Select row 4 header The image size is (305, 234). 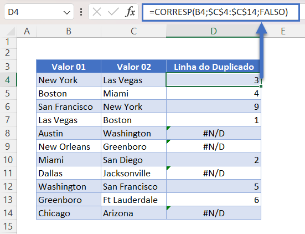point(8,80)
